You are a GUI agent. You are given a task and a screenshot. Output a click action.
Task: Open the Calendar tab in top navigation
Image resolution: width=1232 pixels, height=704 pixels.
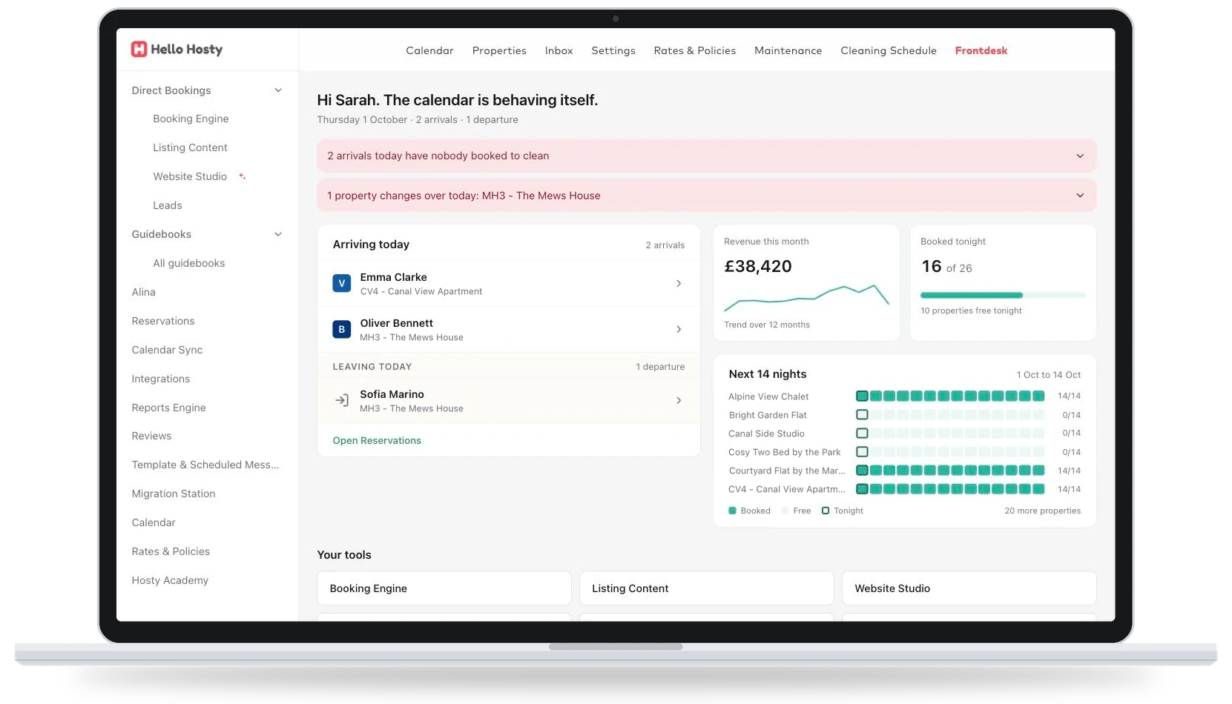click(x=429, y=50)
